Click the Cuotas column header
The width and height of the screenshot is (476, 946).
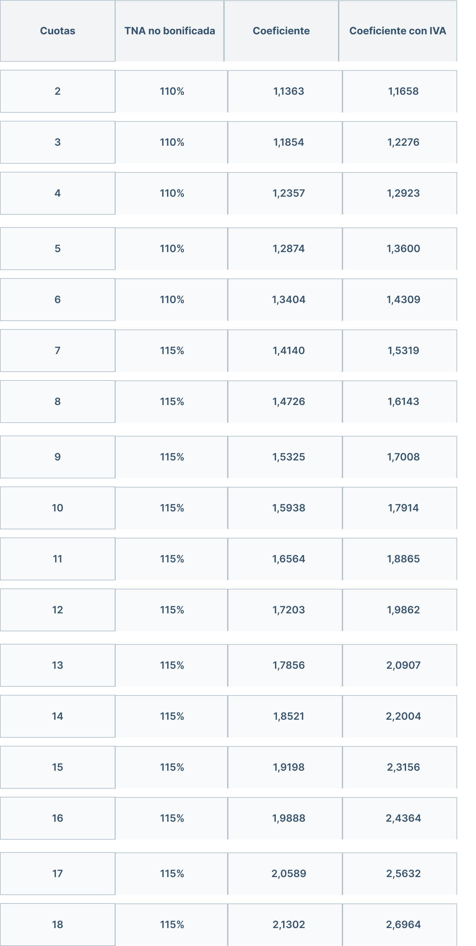click(57, 31)
